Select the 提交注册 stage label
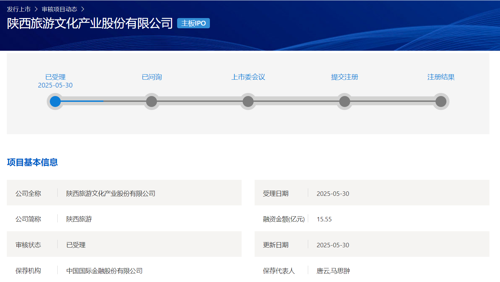The image size is (500, 282). 345,77
